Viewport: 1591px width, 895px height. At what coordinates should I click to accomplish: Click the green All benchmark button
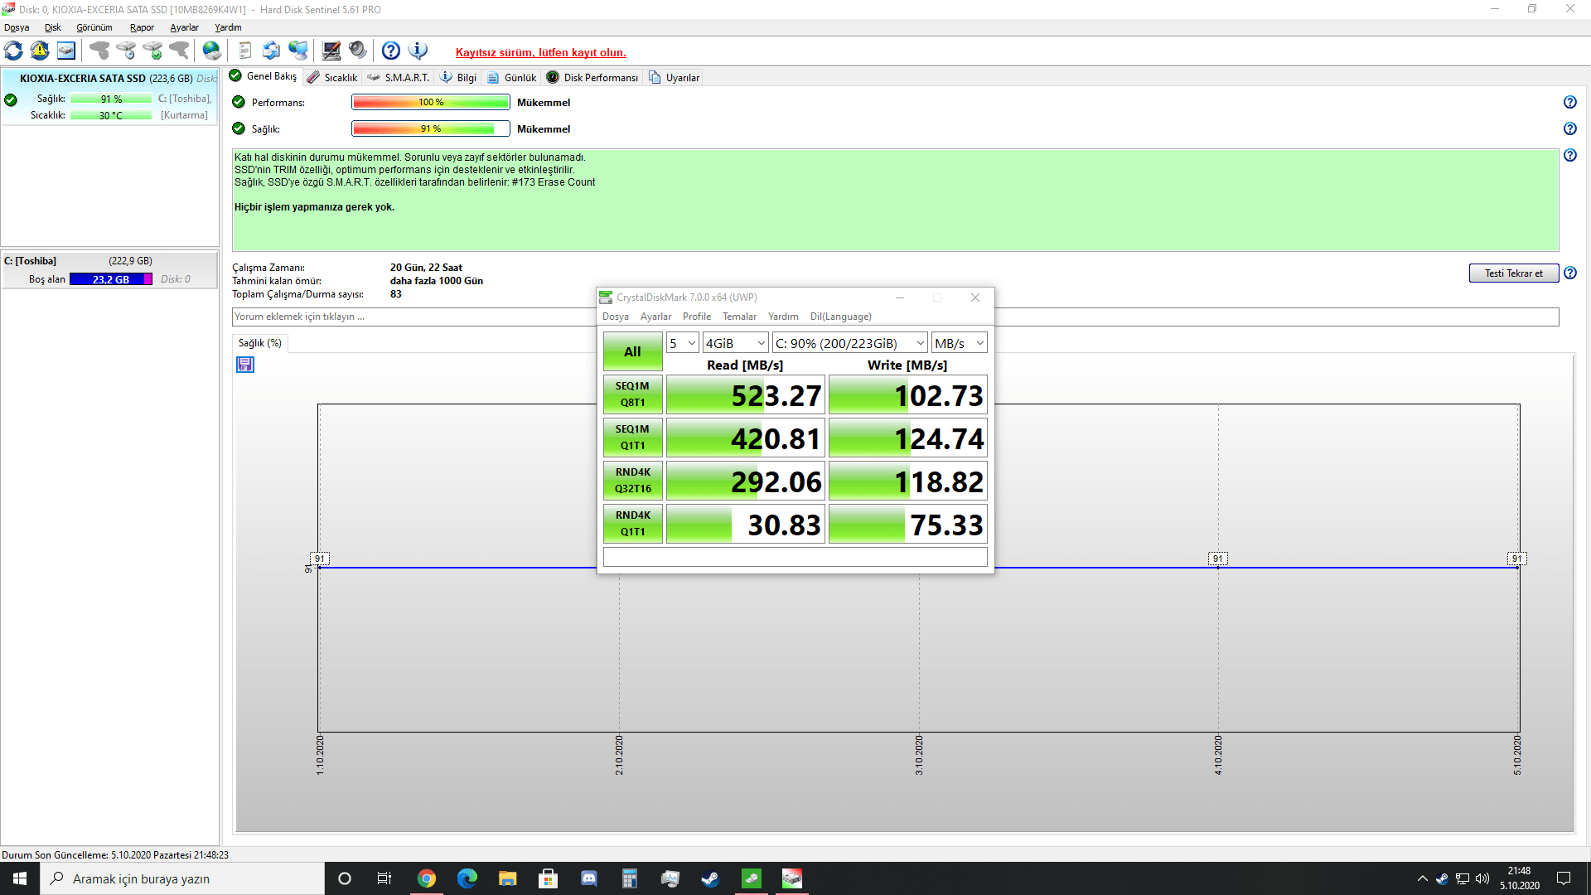click(x=632, y=351)
